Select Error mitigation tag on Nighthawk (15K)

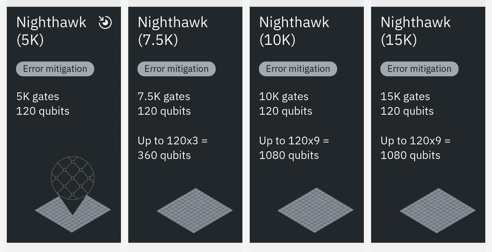click(x=419, y=69)
